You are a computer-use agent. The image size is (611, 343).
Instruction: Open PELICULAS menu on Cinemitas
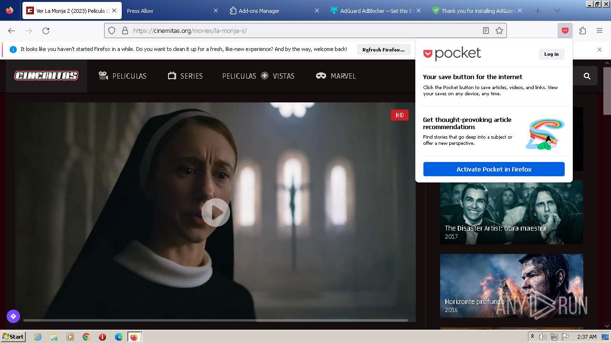point(123,76)
